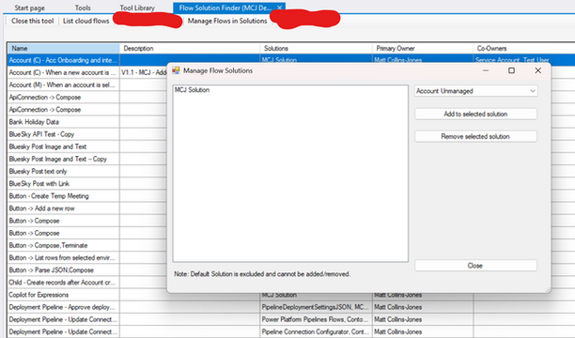
Task: Click the Manage Flow Solutions dialog icon
Action: [176, 70]
